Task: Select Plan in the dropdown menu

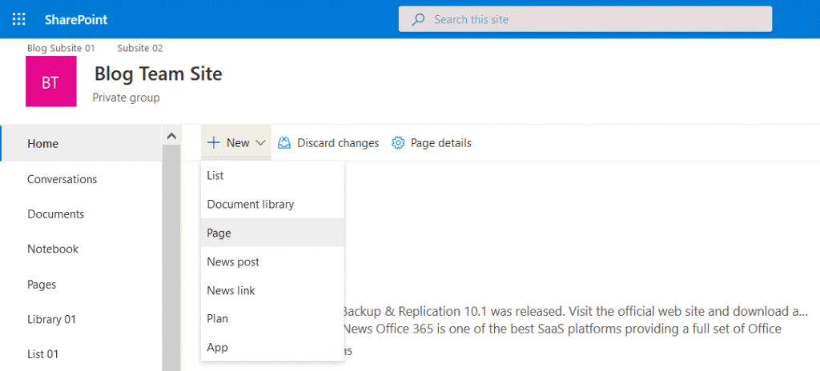Action: click(217, 318)
